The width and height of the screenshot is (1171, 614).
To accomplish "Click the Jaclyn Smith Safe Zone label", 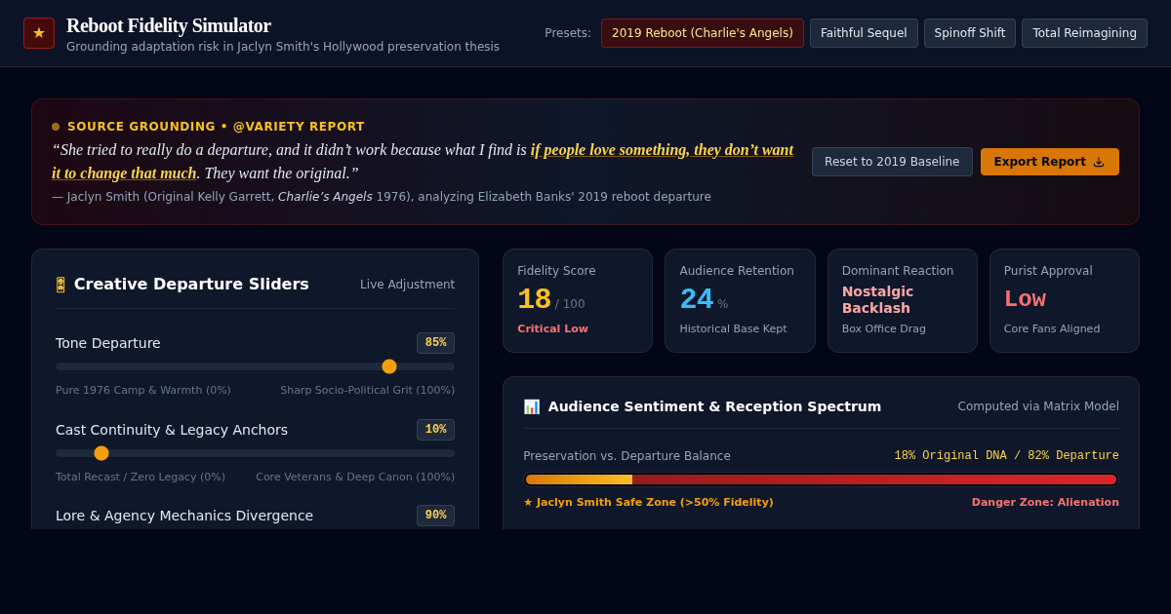I will pos(649,503).
